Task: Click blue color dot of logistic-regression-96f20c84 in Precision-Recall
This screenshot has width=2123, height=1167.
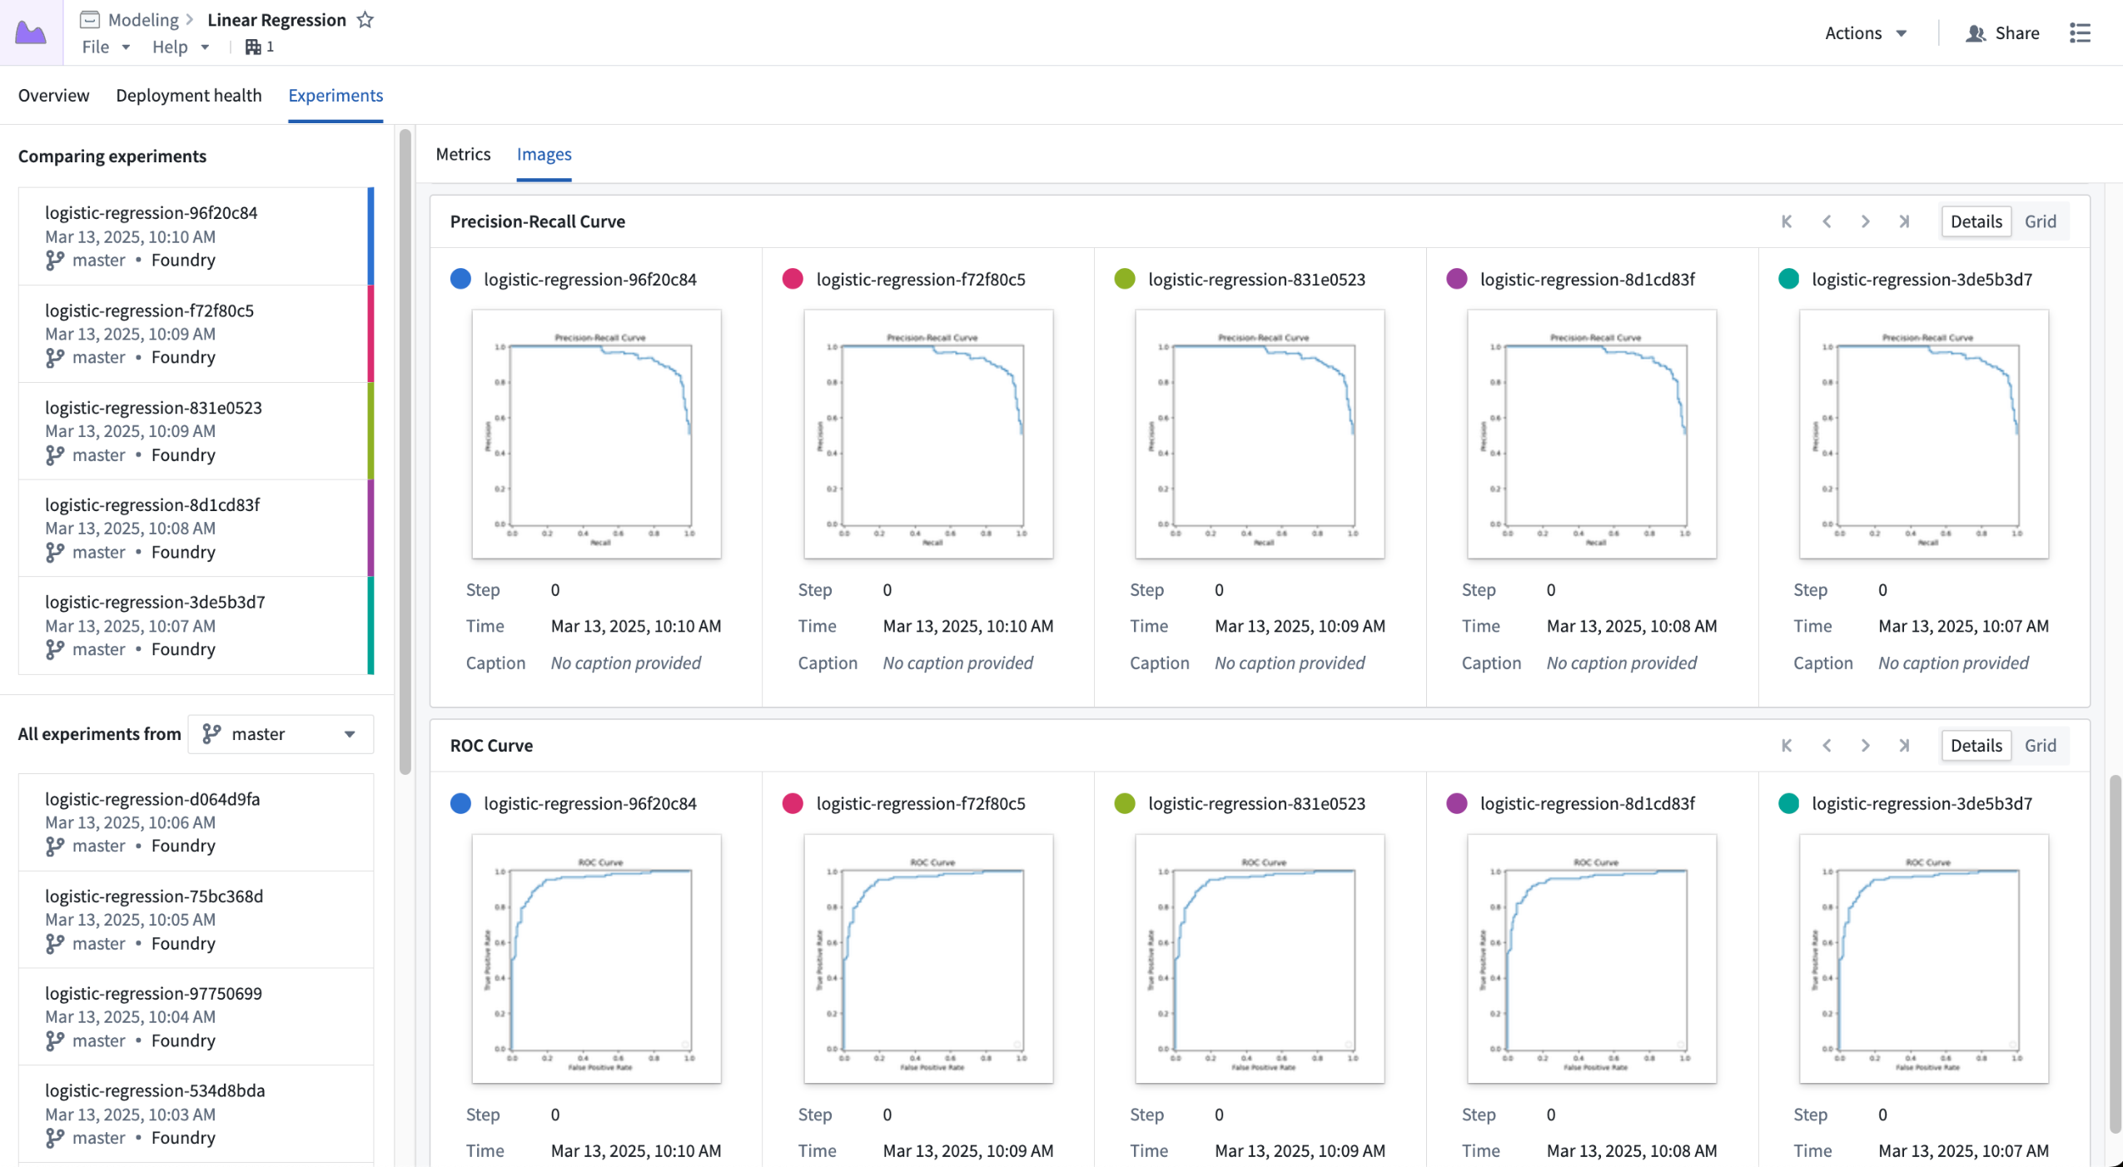Action: (460, 279)
